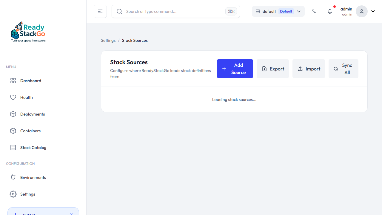Click the admin user avatar icon
The width and height of the screenshot is (382, 215).
tap(361, 11)
